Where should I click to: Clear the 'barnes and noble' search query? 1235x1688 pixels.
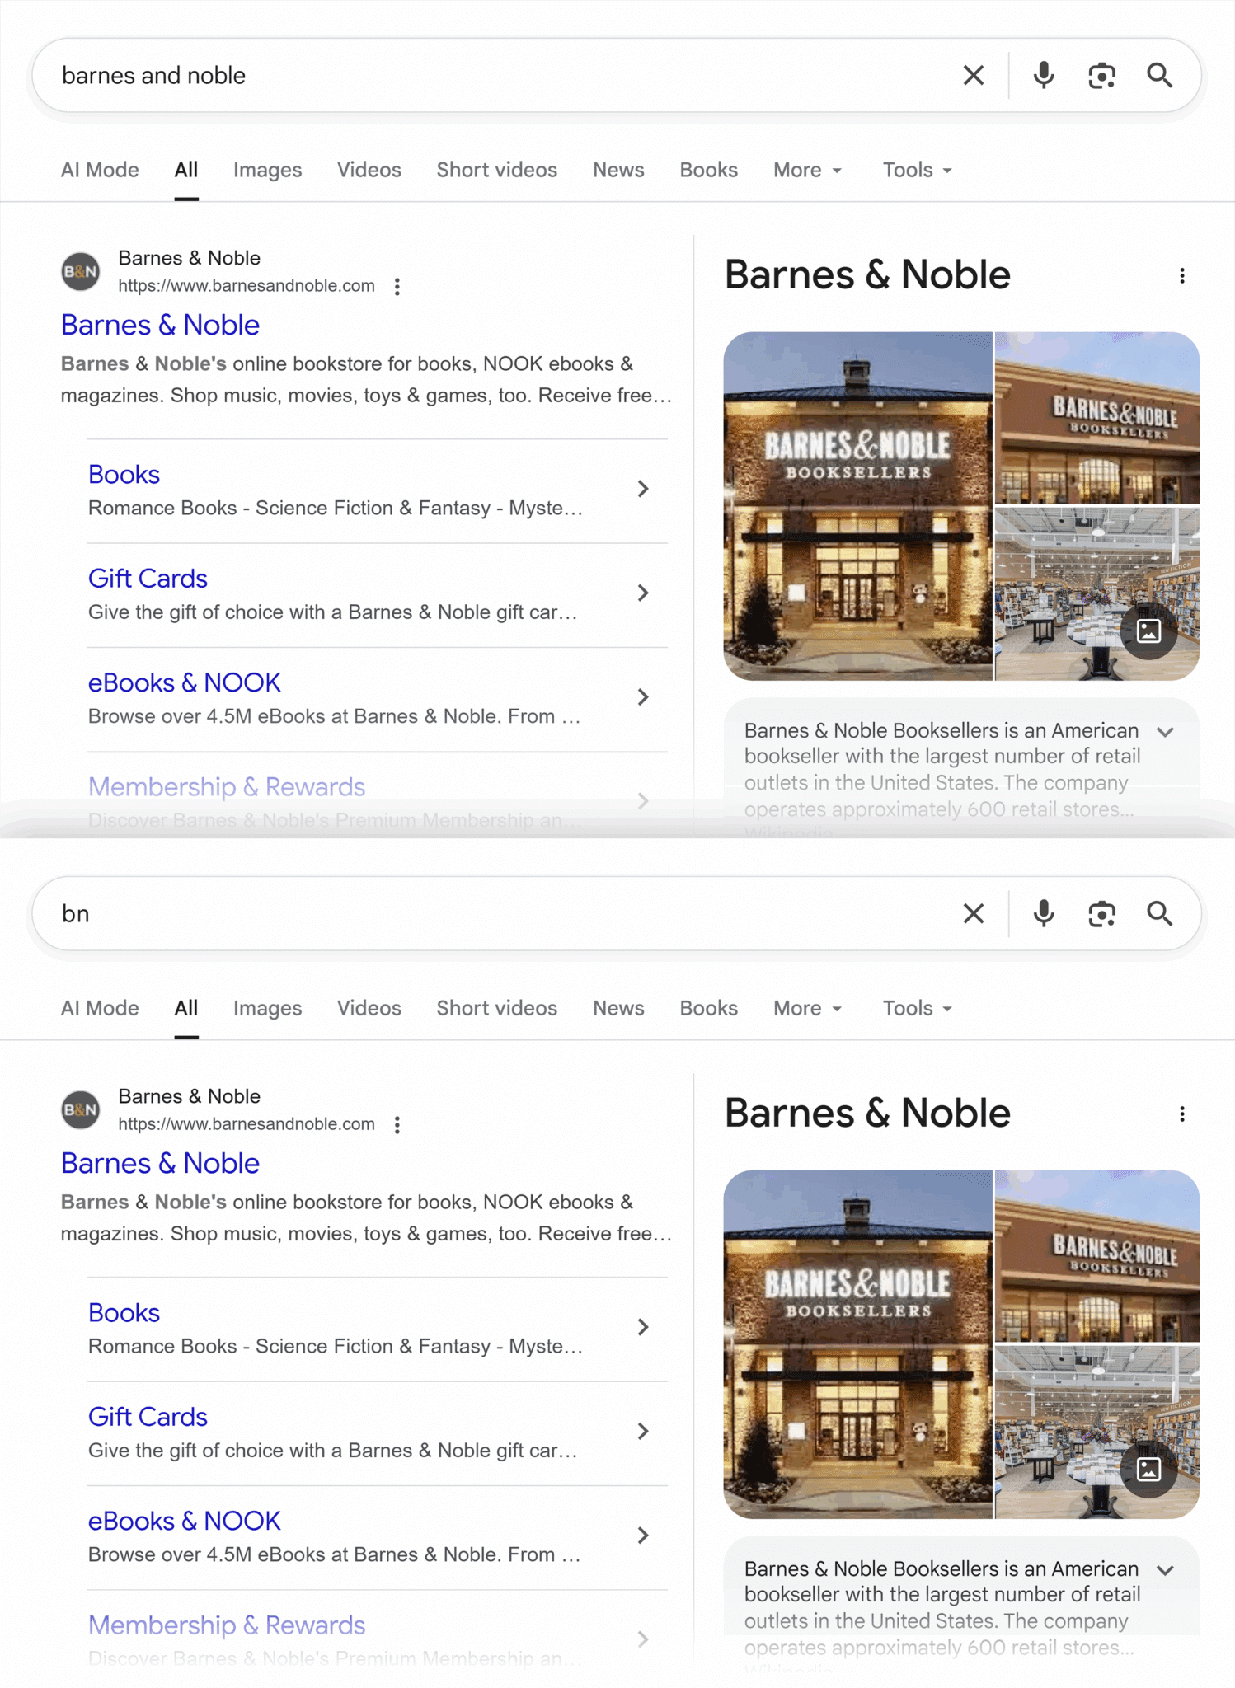pyautogui.click(x=974, y=76)
